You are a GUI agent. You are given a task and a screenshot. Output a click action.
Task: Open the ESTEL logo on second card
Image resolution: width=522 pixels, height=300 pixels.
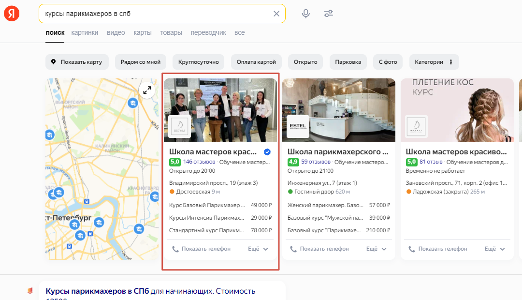298,127
